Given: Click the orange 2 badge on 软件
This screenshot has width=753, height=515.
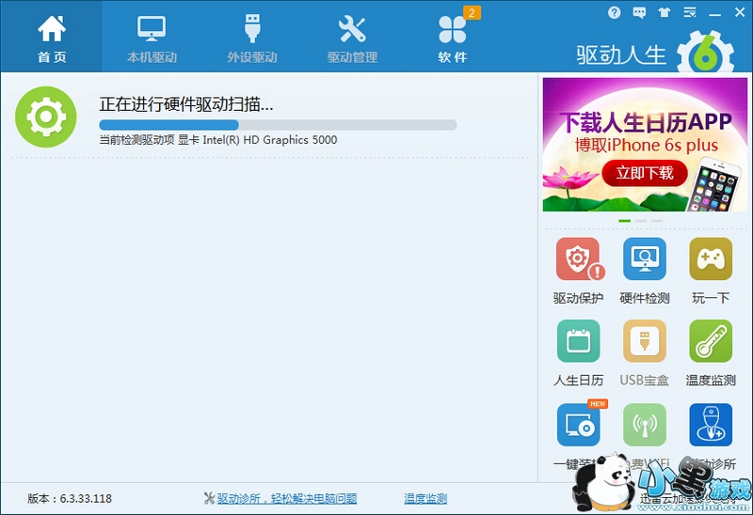Looking at the screenshot, I should tap(472, 13).
